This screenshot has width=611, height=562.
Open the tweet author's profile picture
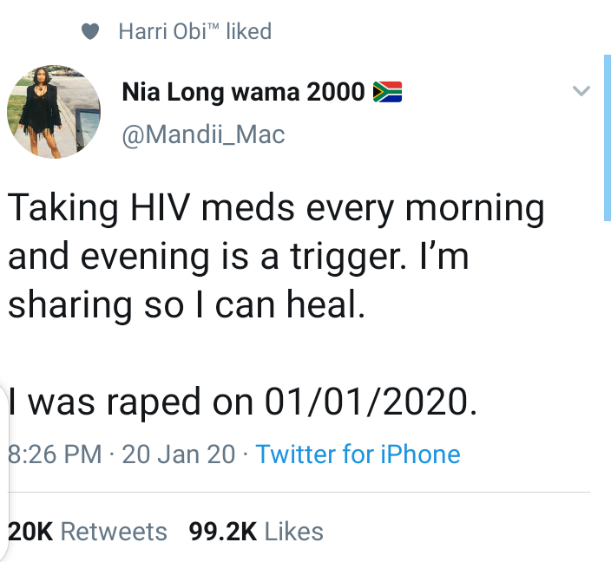pos(54,112)
